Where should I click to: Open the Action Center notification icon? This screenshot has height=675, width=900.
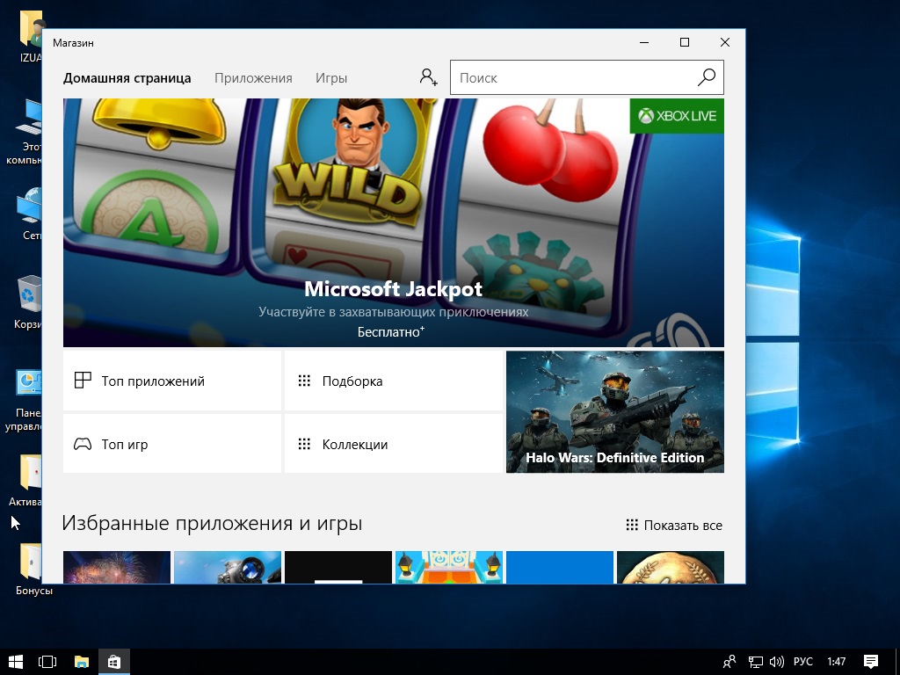pos(870,662)
